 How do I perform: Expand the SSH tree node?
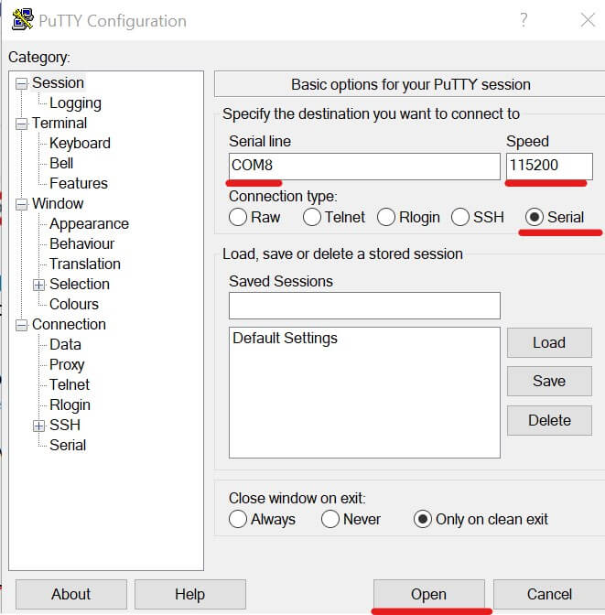point(38,426)
